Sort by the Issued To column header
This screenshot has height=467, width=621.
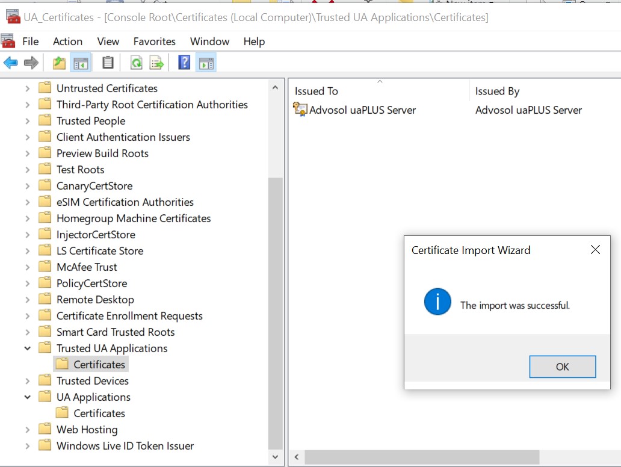point(317,91)
